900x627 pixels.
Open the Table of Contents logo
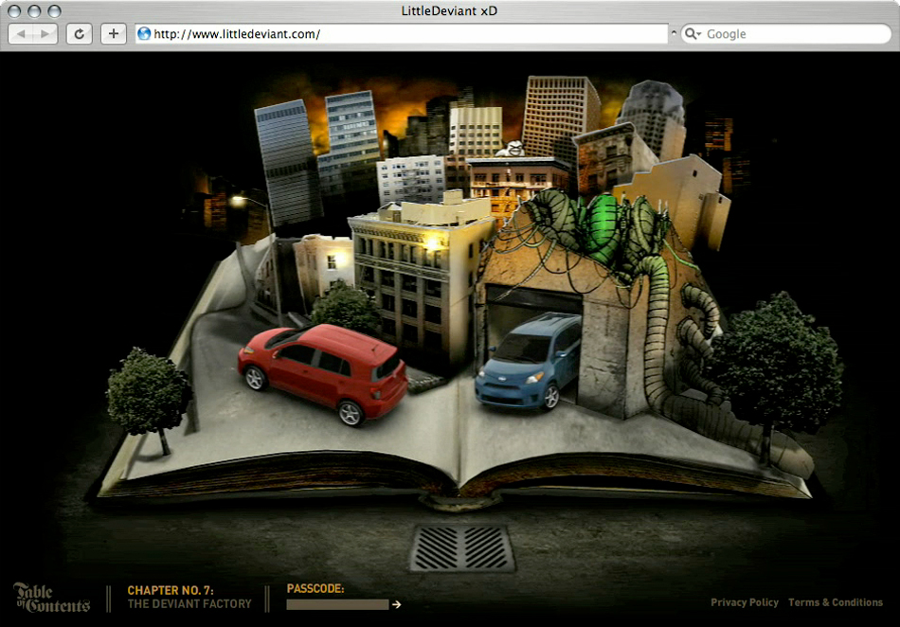pos(51,597)
